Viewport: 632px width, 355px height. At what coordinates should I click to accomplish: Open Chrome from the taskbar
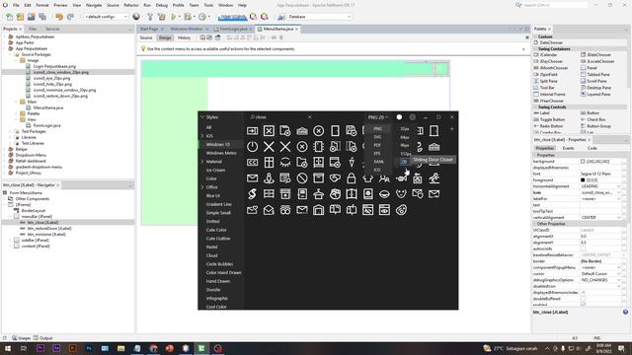[153, 348]
